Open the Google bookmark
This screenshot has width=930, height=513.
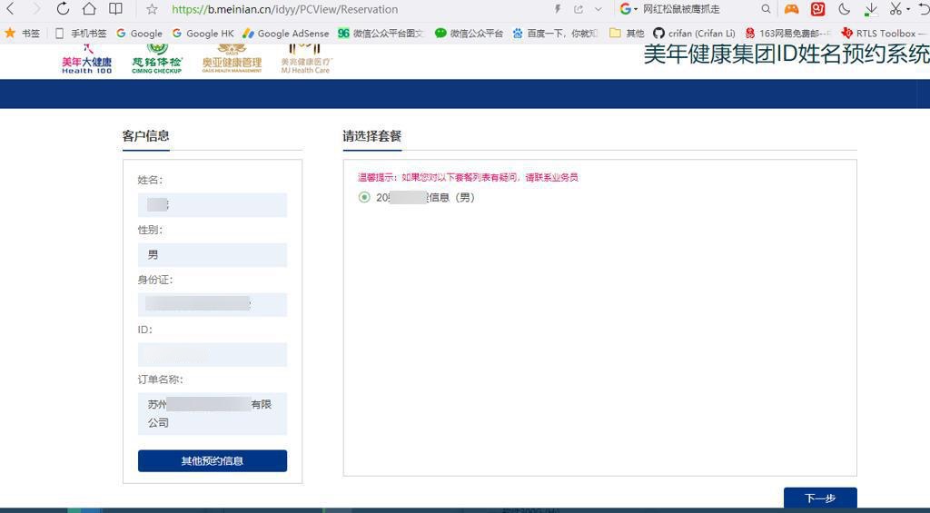(139, 34)
